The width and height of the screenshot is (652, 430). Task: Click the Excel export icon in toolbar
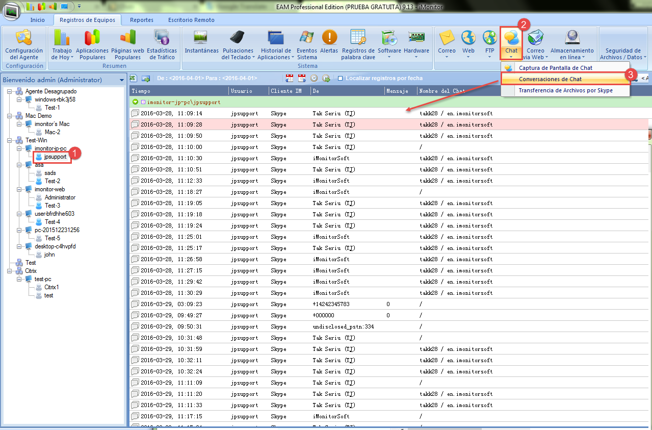pos(133,78)
